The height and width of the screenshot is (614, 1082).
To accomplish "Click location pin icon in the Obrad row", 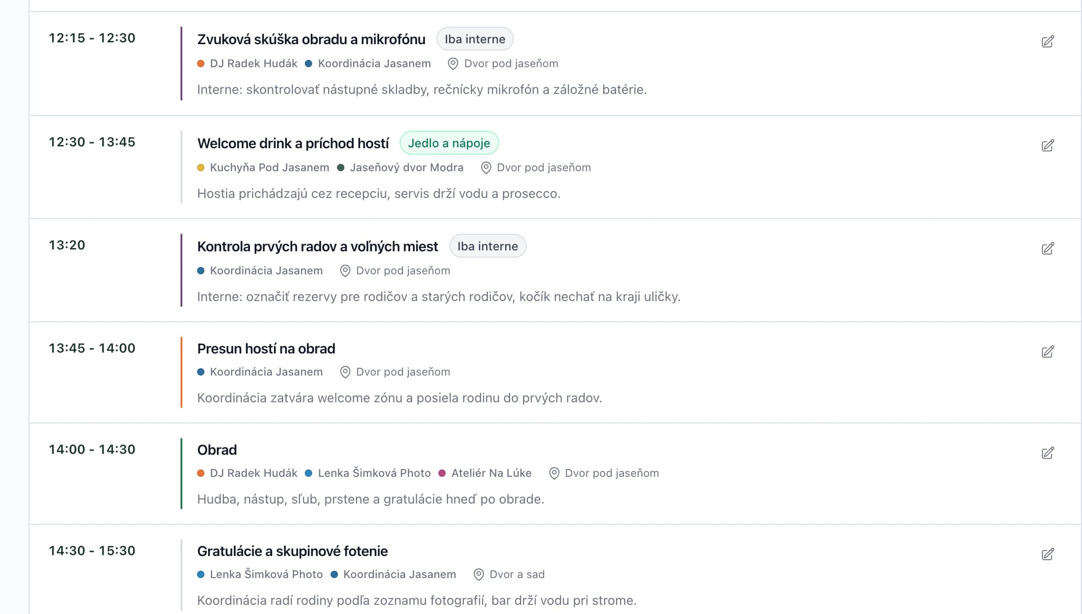I will (554, 474).
